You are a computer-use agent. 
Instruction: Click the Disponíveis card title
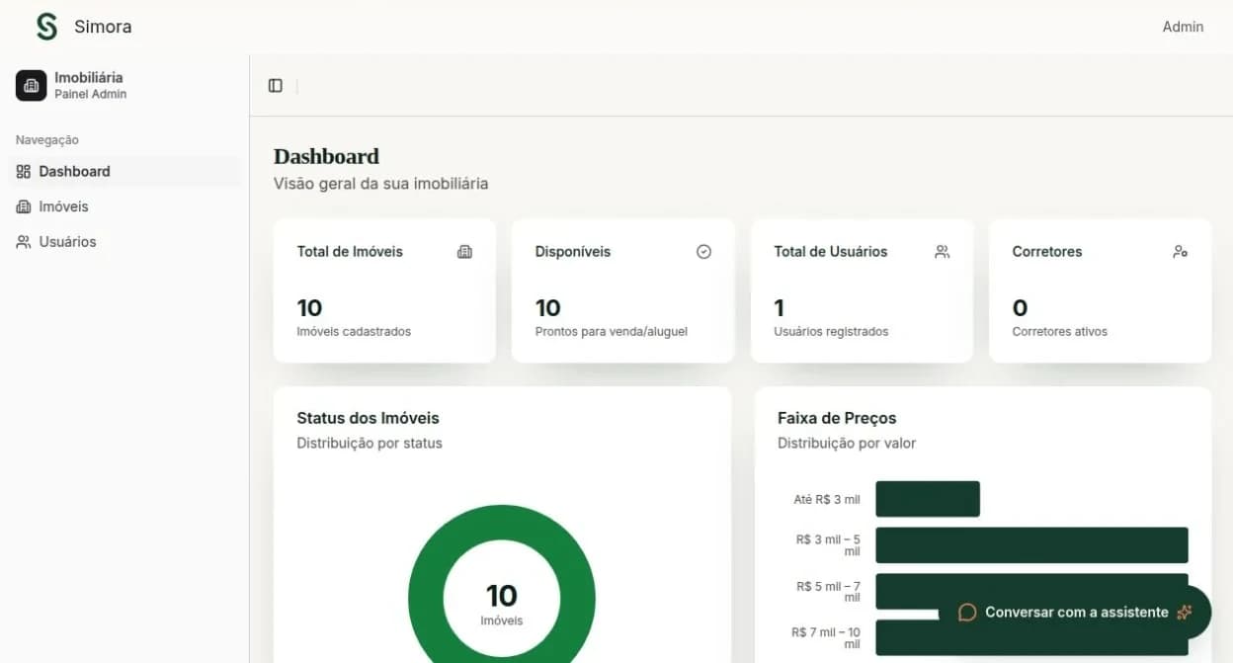point(573,252)
